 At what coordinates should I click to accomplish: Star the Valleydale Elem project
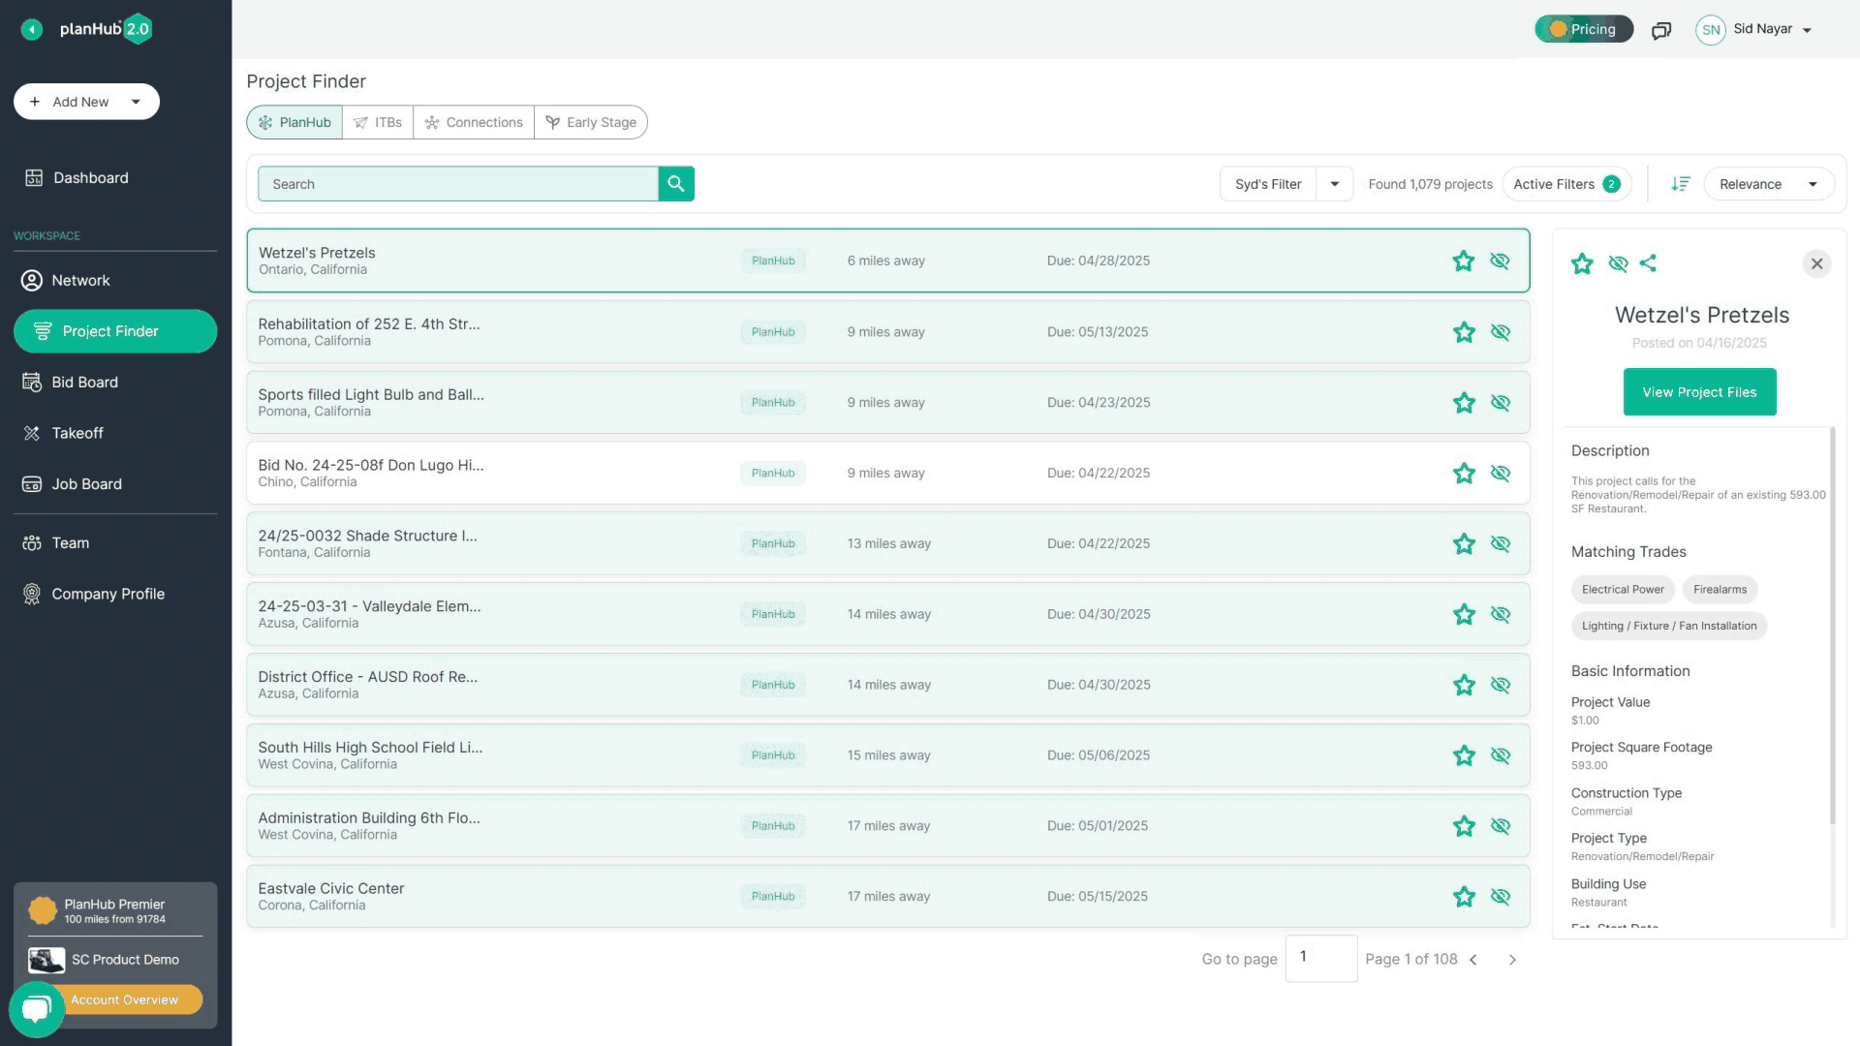pos(1464,614)
